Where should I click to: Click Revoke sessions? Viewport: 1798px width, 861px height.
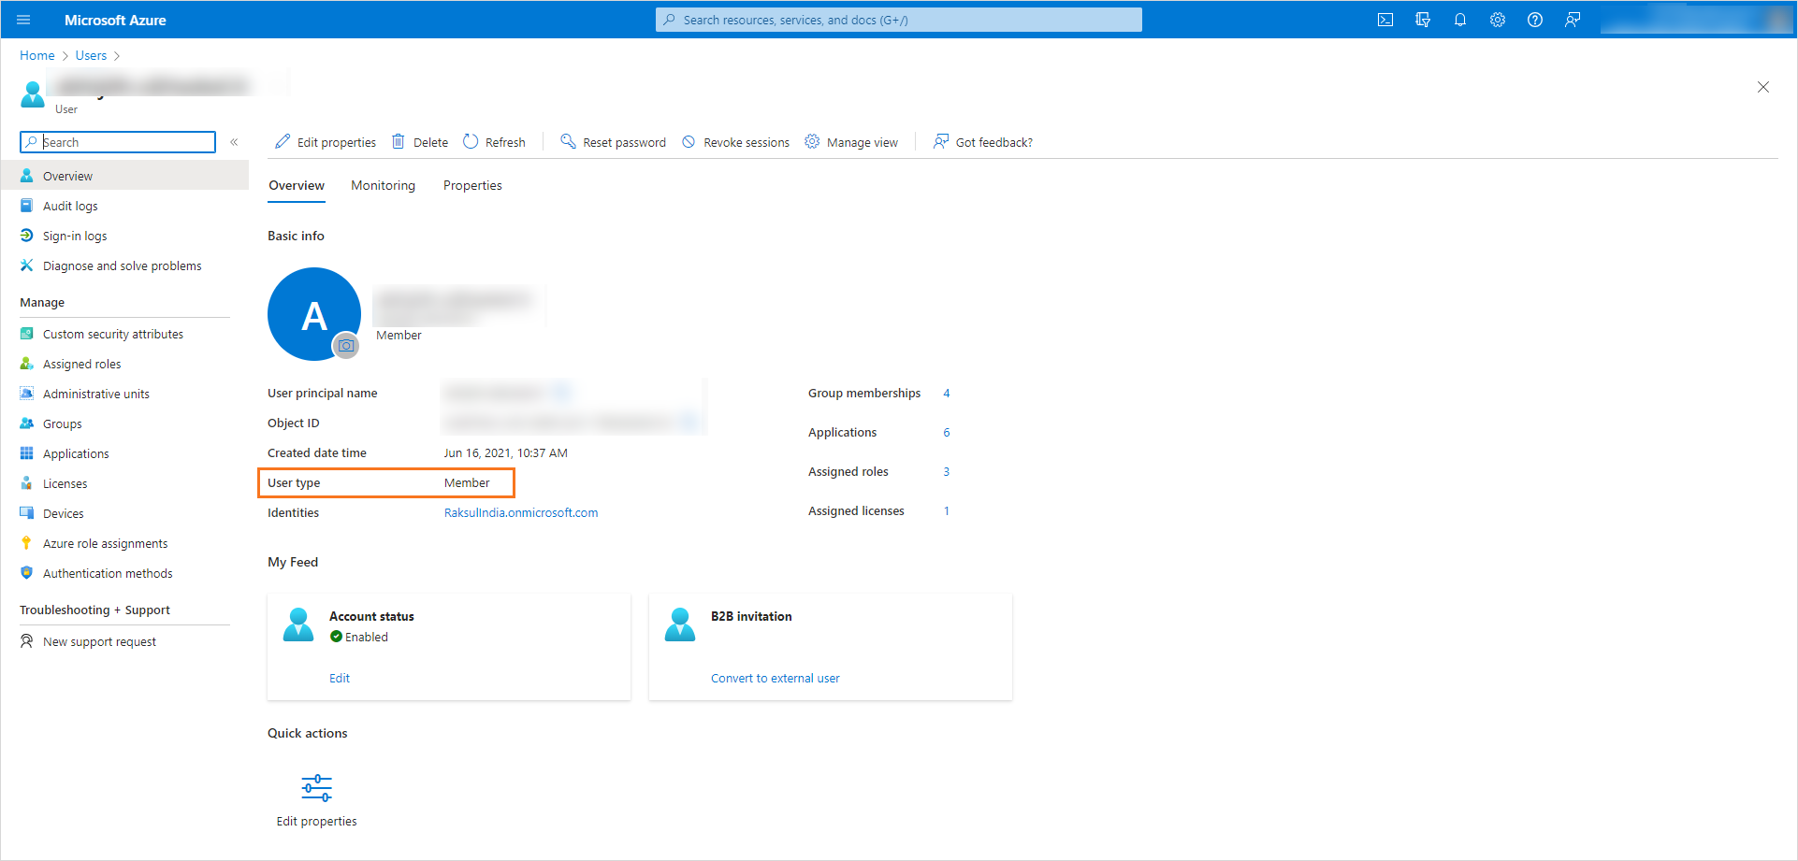(736, 142)
